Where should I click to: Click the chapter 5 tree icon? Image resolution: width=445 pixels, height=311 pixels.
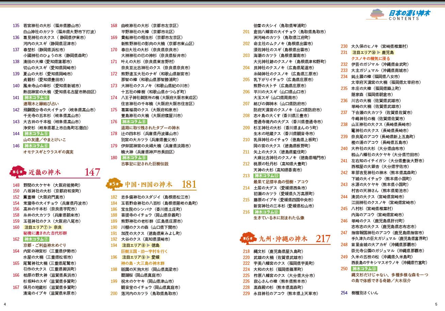(114, 184)
